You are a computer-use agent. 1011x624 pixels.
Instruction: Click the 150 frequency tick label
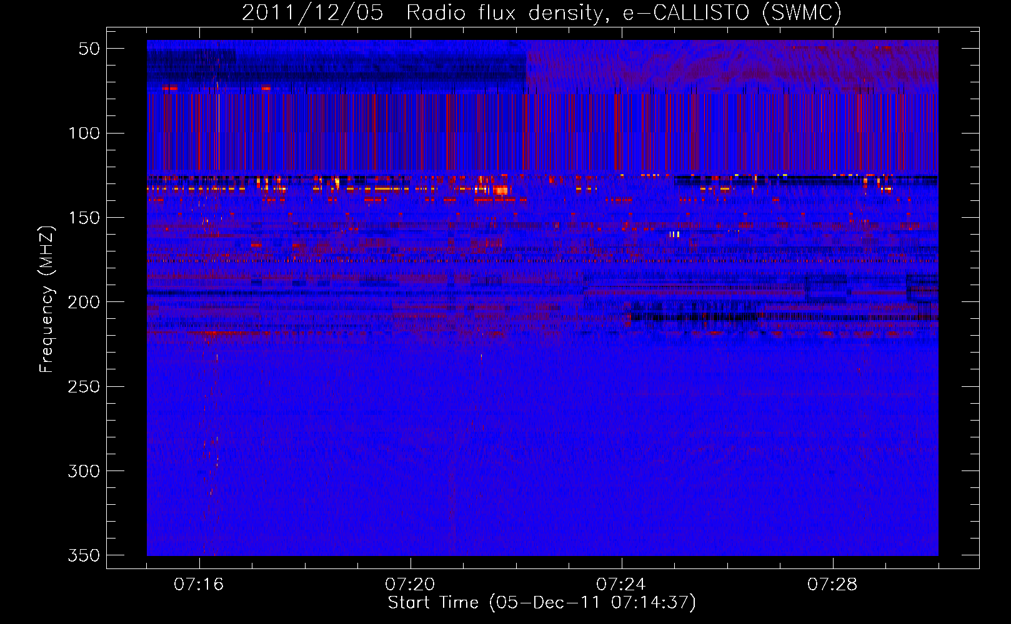(84, 218)
